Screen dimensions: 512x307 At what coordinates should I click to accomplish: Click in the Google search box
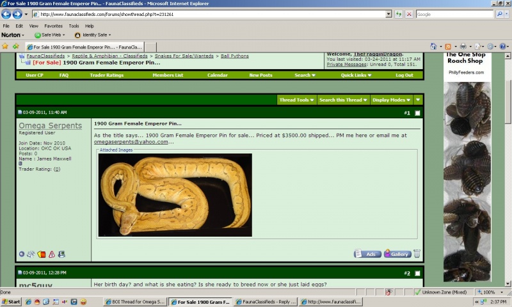(454, 14)
